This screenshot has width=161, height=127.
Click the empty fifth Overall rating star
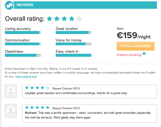pos(79,19)
